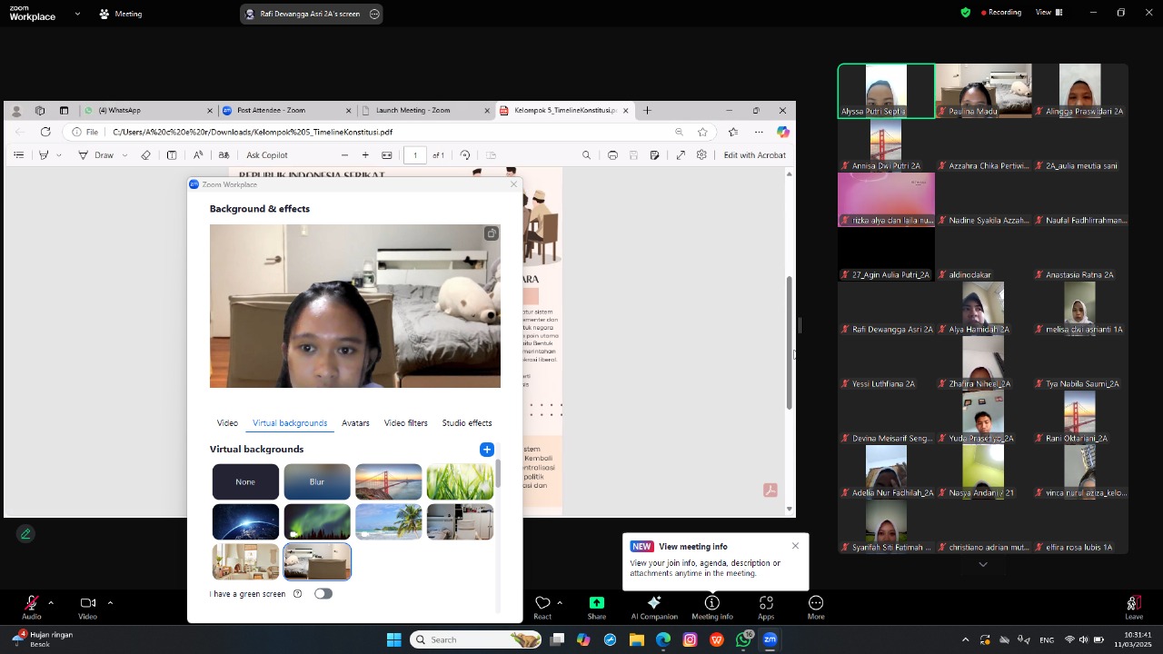
Task: Open the Video filters tab
Action: [405, 423]
